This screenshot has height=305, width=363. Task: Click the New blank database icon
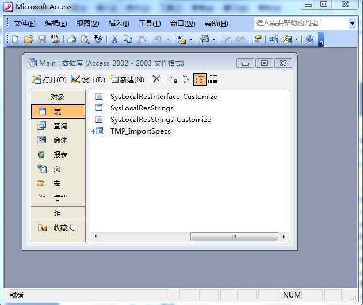pyautogui.click(x=16, y=39)
